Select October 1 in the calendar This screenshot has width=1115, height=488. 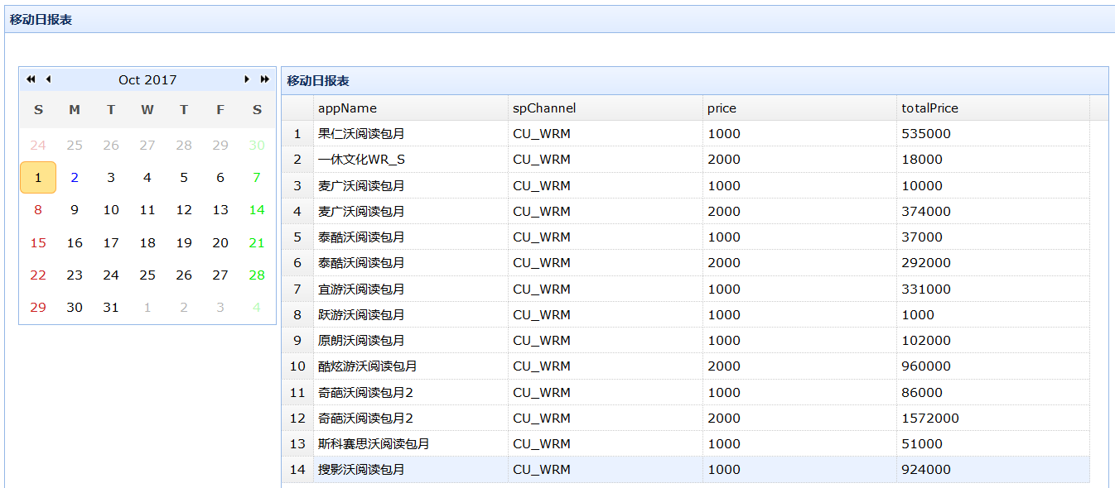point(38,178)
